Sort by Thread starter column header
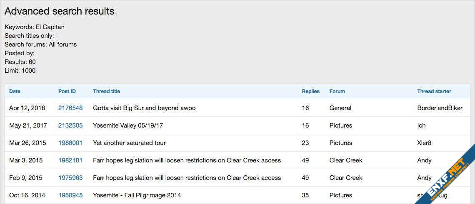This screenshot has height=204, width=475. pyautogui.click(x=434, y=91)
